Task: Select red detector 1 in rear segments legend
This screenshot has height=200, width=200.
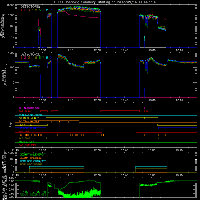Action: pyautogui.click(x=21, y=58)
